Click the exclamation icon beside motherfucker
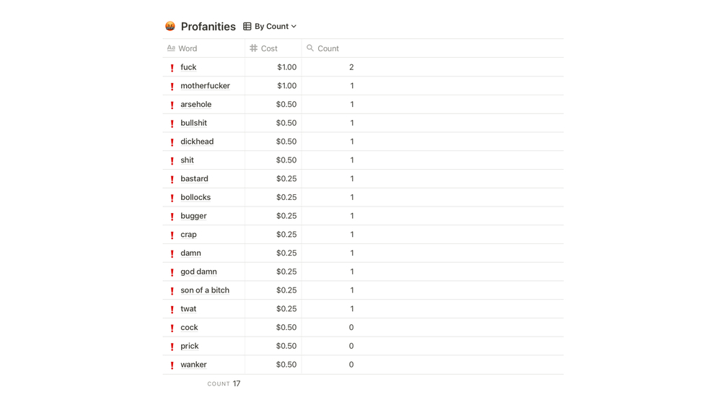The image size is (725, 408). point(172,87)
